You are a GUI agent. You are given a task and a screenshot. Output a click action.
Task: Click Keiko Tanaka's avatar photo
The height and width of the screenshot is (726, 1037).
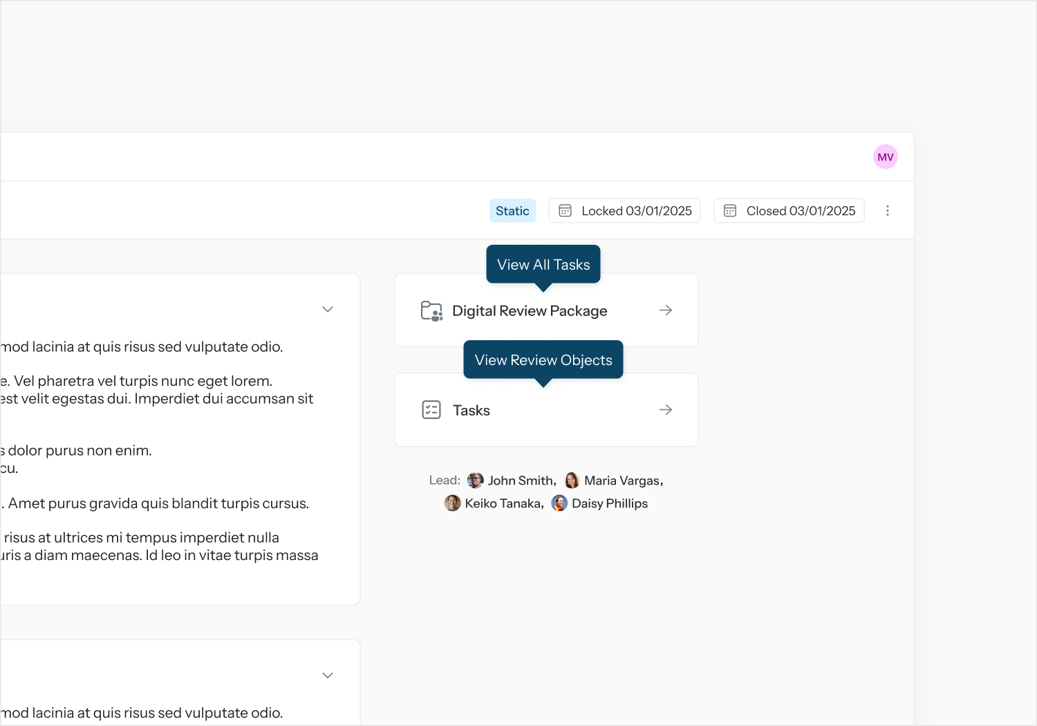[453, 503]
